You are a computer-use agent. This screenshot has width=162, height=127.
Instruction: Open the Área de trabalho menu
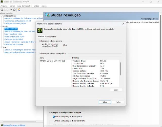[24, 6]
